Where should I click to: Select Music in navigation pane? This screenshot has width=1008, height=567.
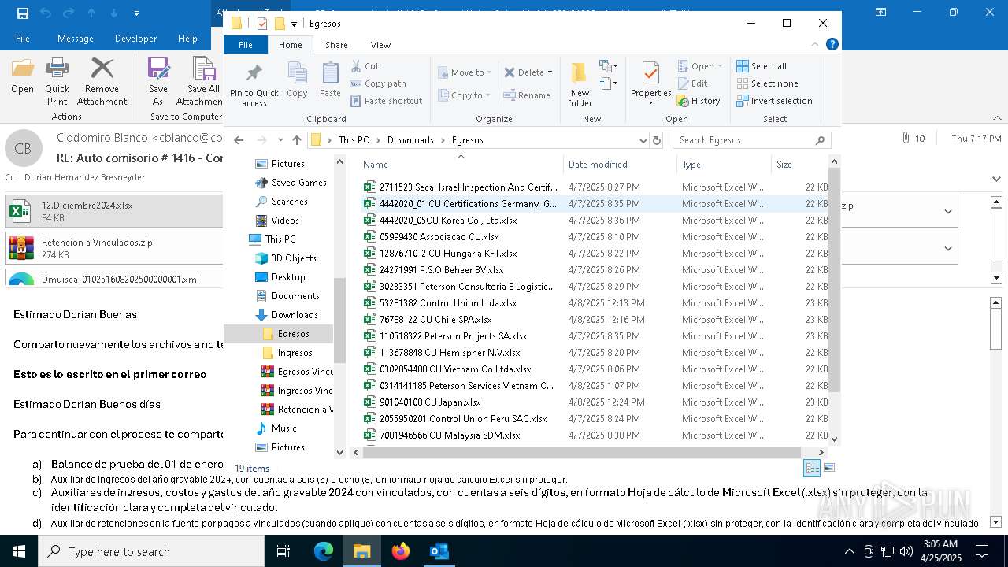(284, 428)
